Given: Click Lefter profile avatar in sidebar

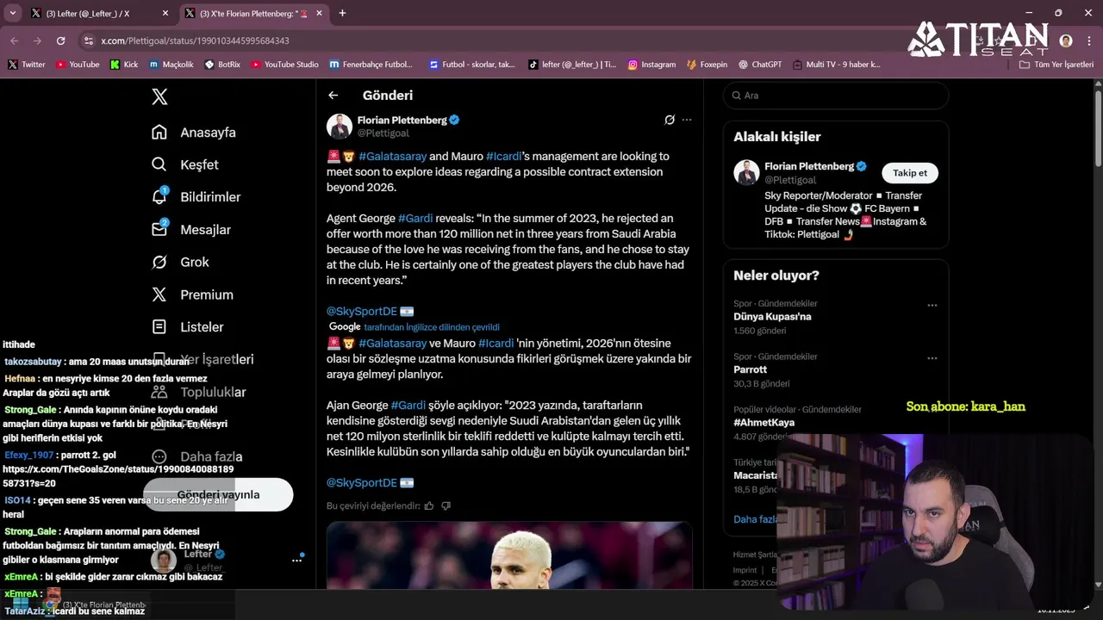Looking at the screenshot, I should coord(164,560).
